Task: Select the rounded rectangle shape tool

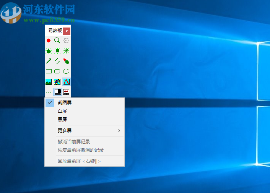Action: pos(57,71)
